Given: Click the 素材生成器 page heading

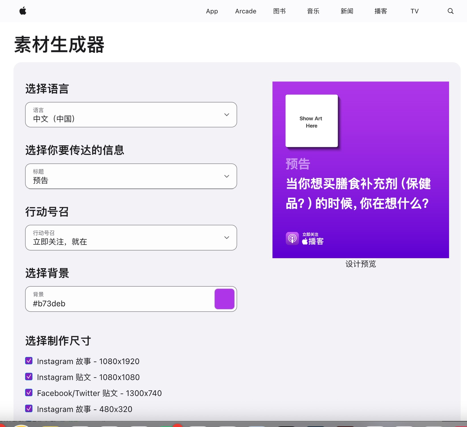Looking at the screenshot, I should coord(59,44).
